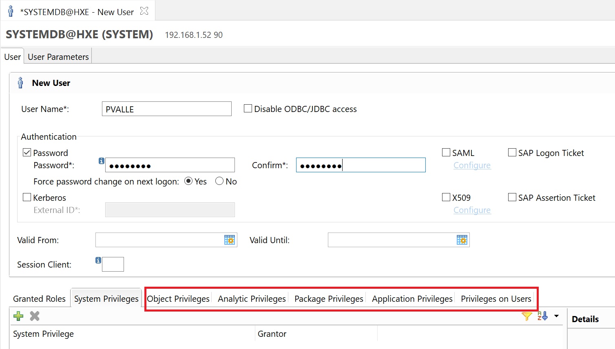Image resolution: width=615 pixels, height=349 pixels.
Task: Click the gray X remove privilege icon
Action: [35, 316]
